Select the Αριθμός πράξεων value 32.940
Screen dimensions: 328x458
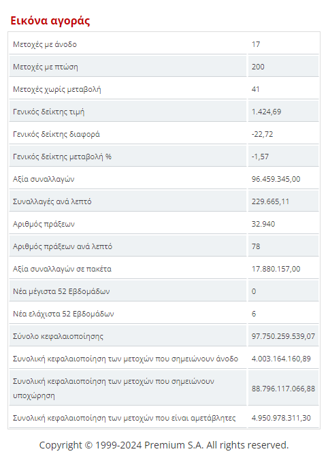point(263,224)
